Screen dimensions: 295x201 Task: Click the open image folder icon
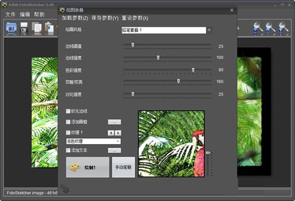click(11, 28)
